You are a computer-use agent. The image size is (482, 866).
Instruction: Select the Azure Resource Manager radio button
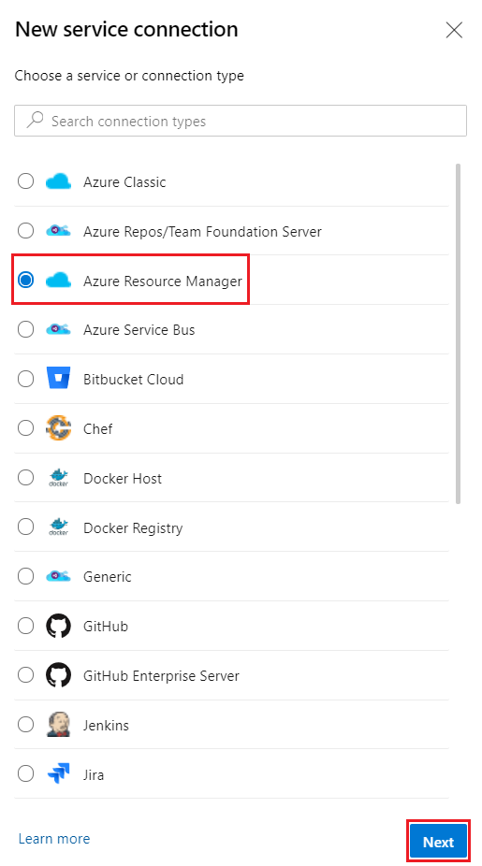click(25, 281)
